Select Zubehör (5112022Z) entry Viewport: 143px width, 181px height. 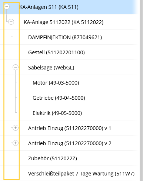click(x=53, y=158)
